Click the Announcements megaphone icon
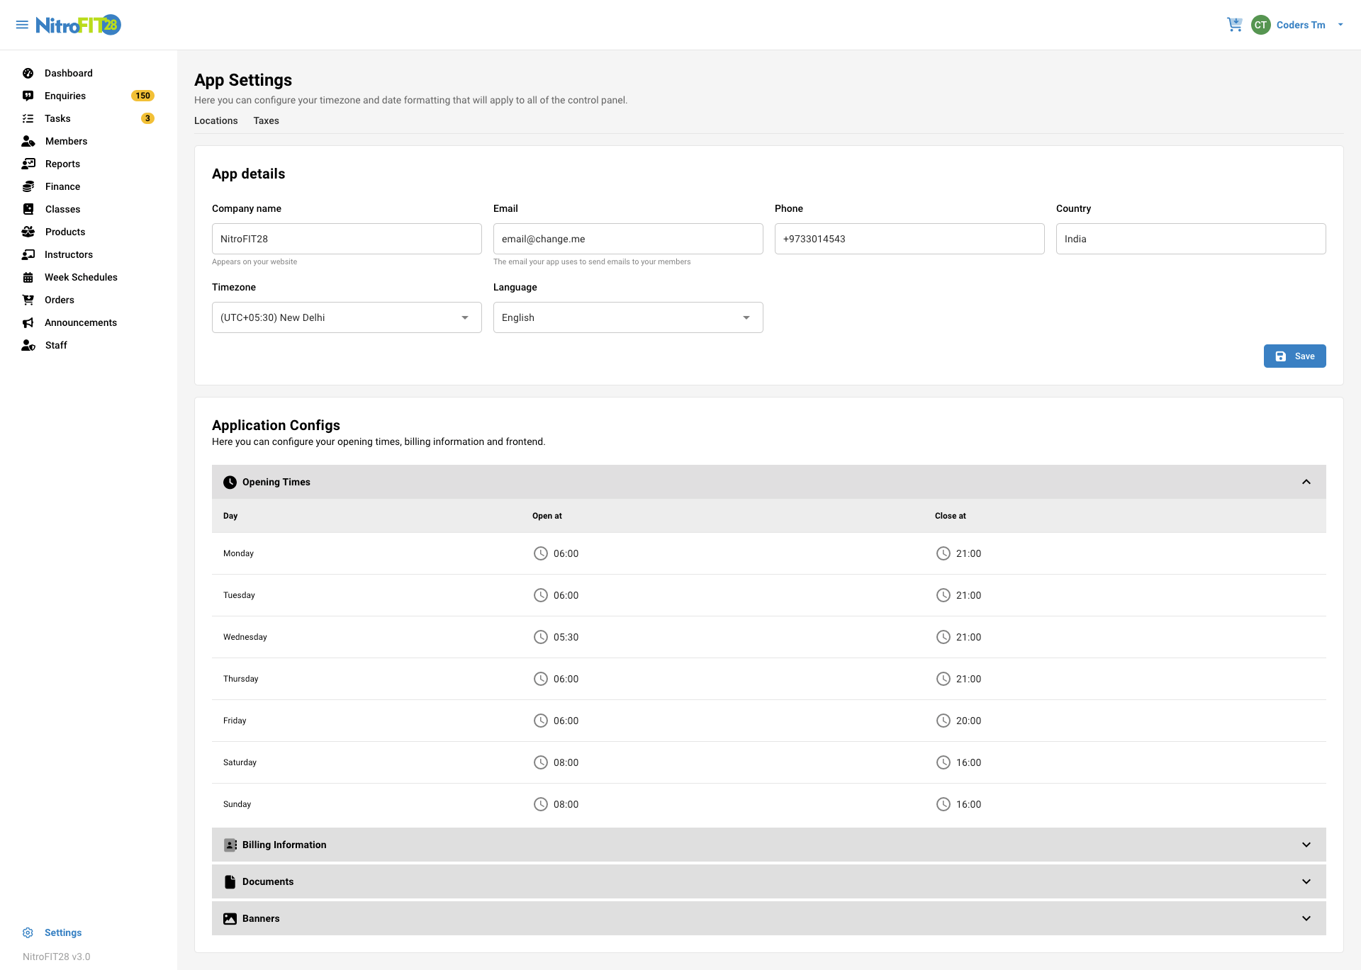Screen dimensions: 1361x970 tap(28, 322)
